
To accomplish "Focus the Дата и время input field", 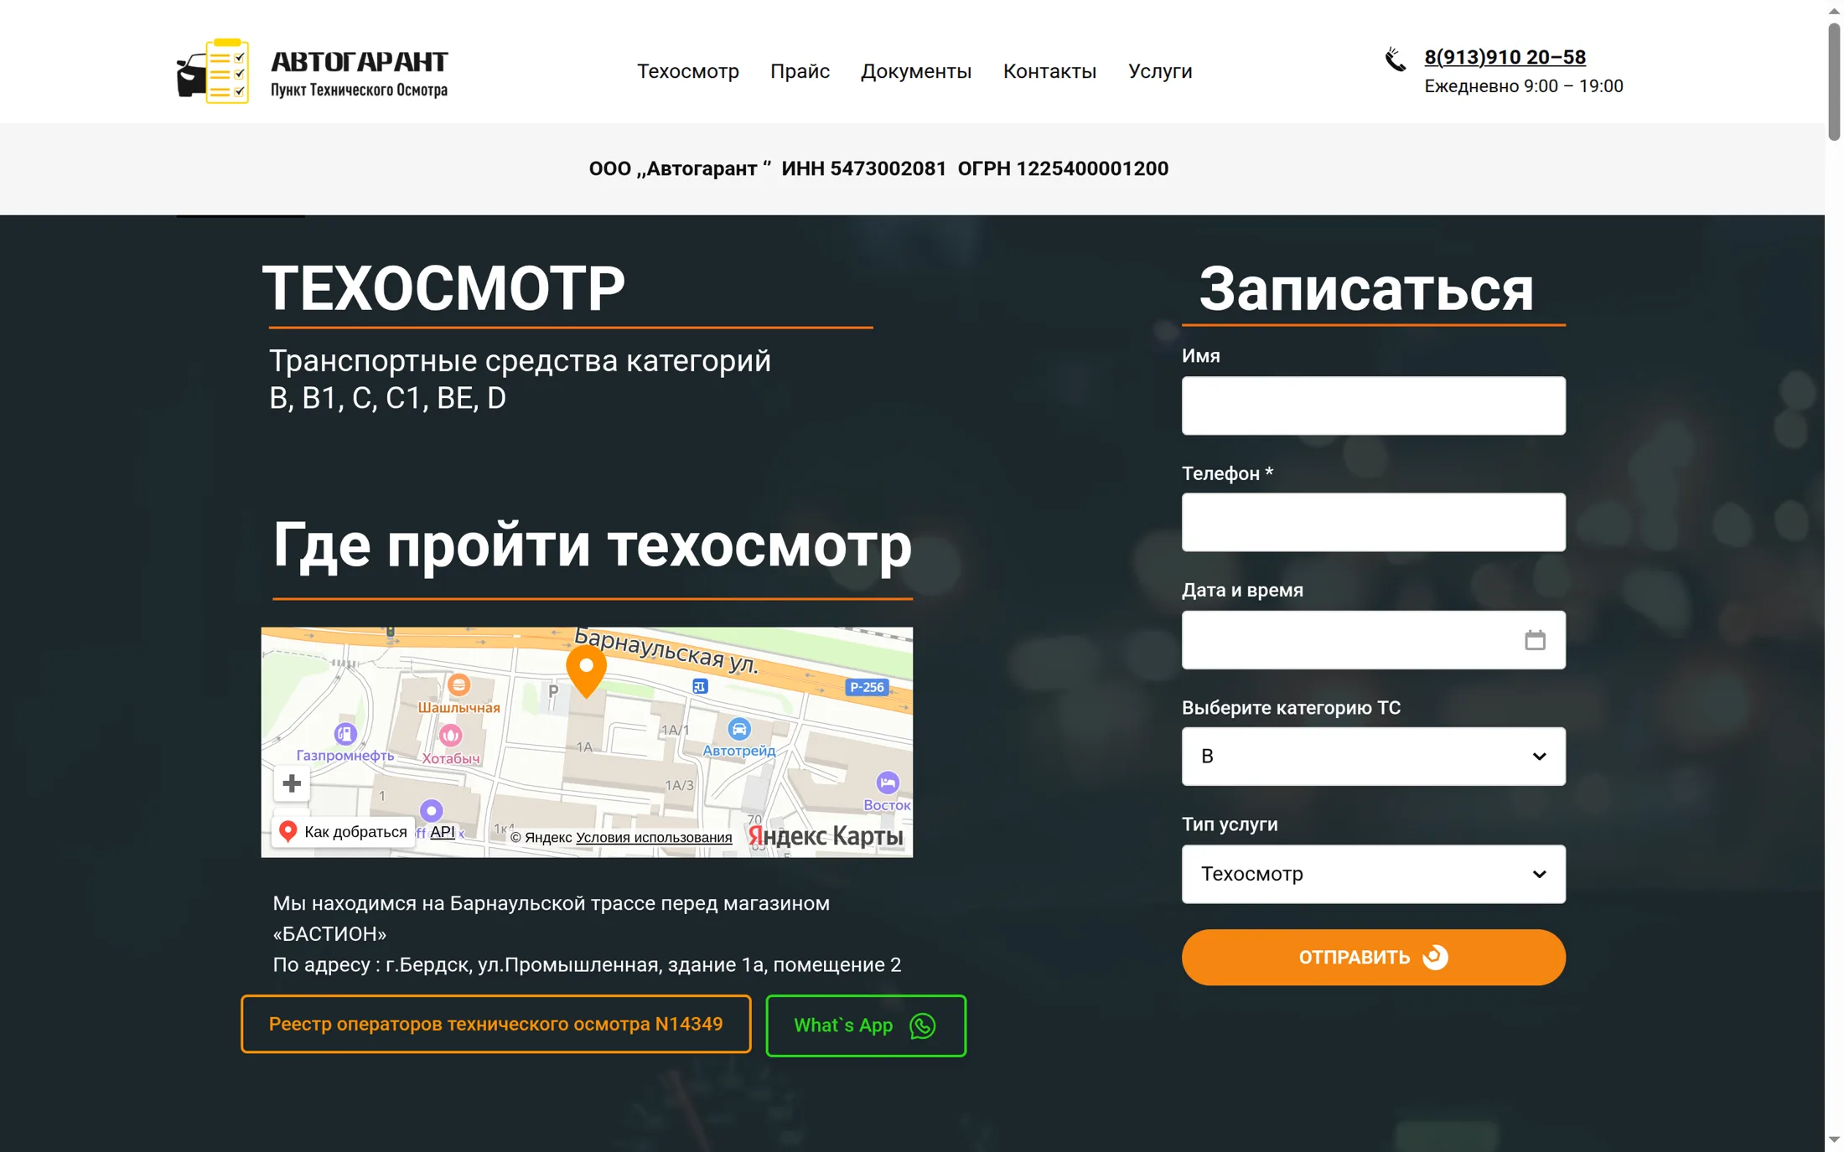I will click(x=1373, y=639).
